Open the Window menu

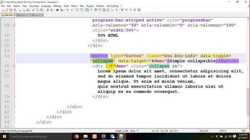[100, 6]
